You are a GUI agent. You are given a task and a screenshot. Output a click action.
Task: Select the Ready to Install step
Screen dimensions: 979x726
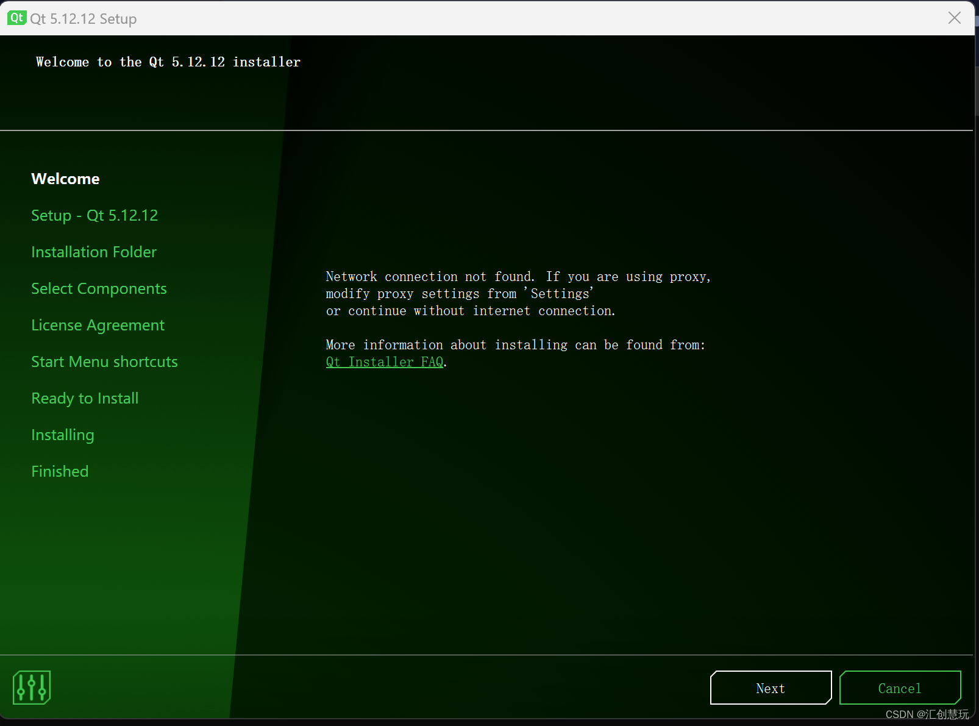pos(85,398)
